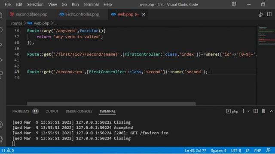This screenshot has width=275, height=154.
Task: Click the Run or Debug PHP icon
Action: [x=261, y=15]
